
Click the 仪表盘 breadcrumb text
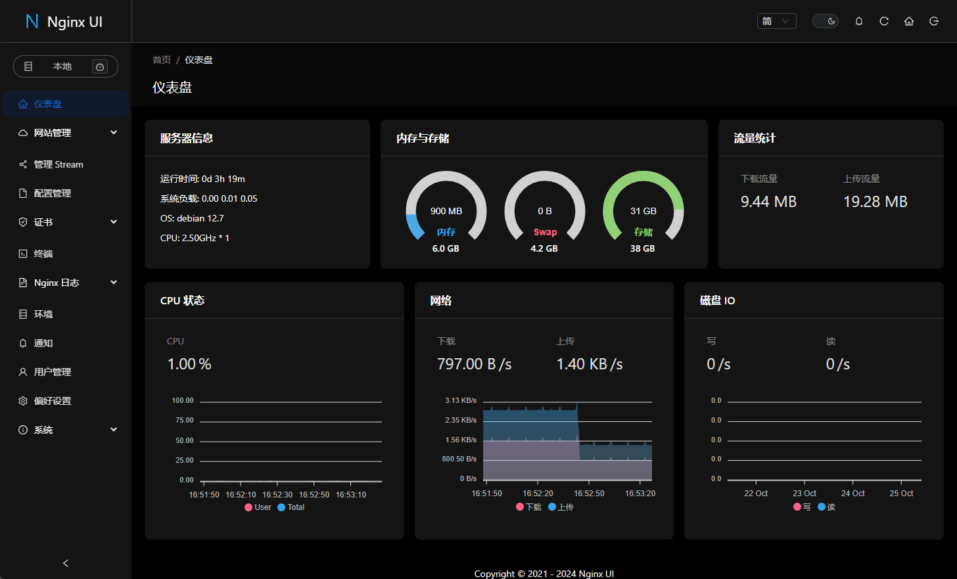[198, 60]
